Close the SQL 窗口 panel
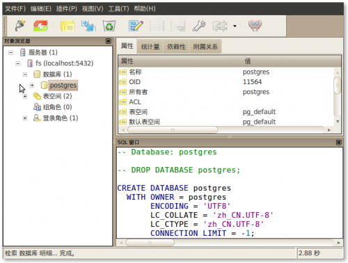The image size is (348, 263). tap(339, 143)
